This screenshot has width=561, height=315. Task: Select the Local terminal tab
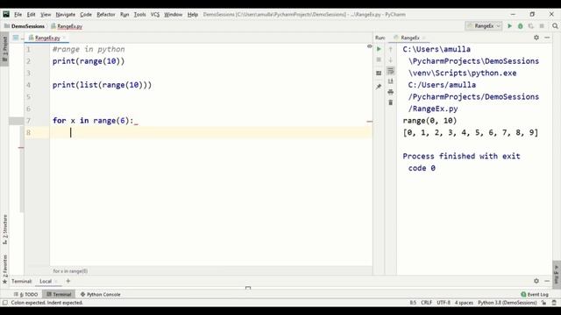point(46,282)
